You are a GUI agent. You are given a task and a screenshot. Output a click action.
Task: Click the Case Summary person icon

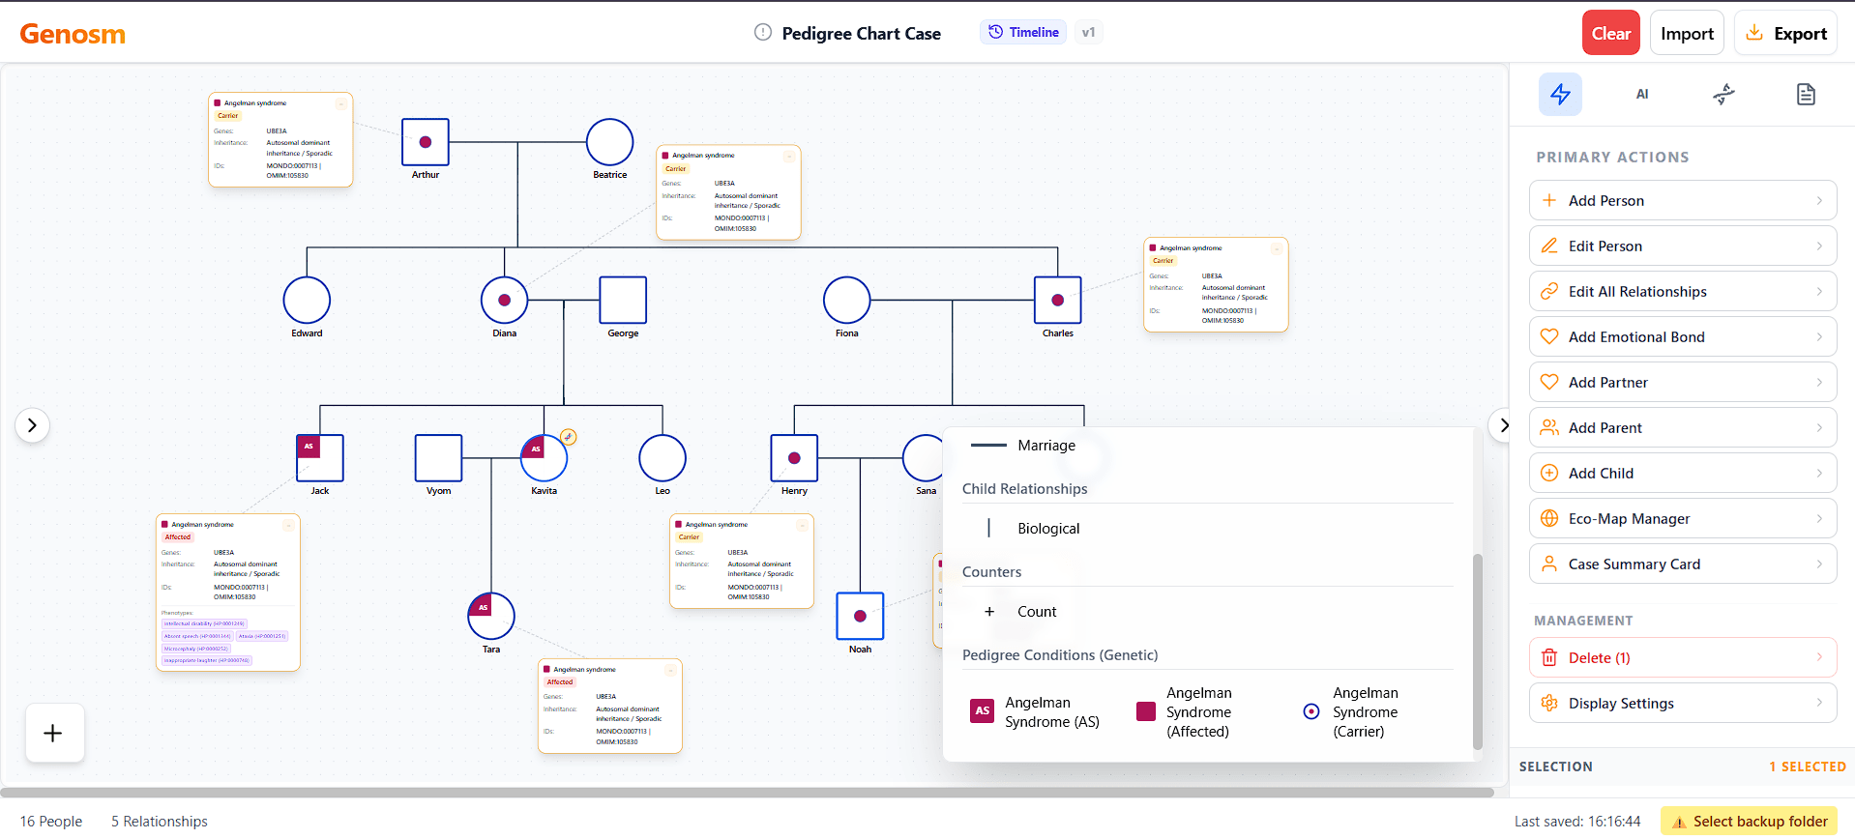point(1549,564)
